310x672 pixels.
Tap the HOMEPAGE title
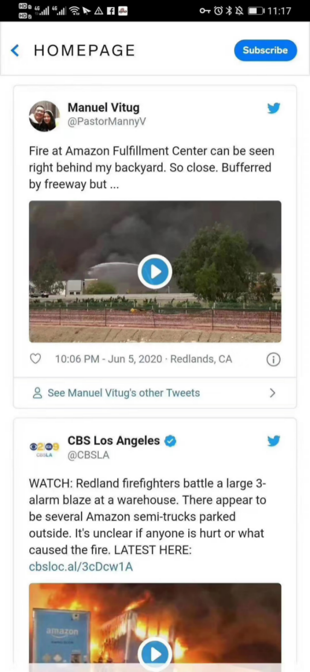(x=85, y=51)
